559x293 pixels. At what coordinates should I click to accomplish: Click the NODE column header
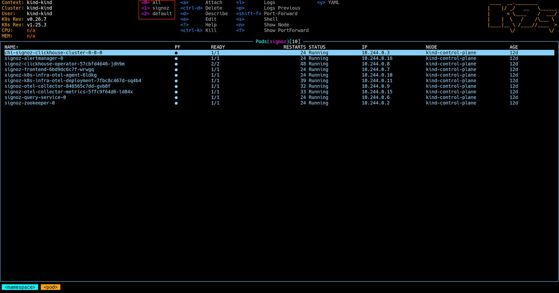click(432, 47)
